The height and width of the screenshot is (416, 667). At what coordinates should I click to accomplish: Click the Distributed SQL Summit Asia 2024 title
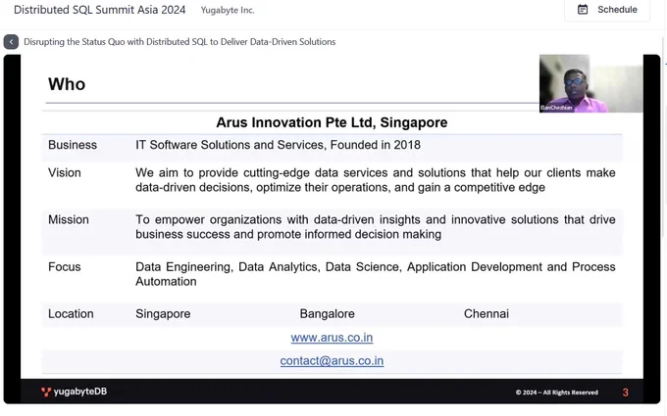click(99, 10)
